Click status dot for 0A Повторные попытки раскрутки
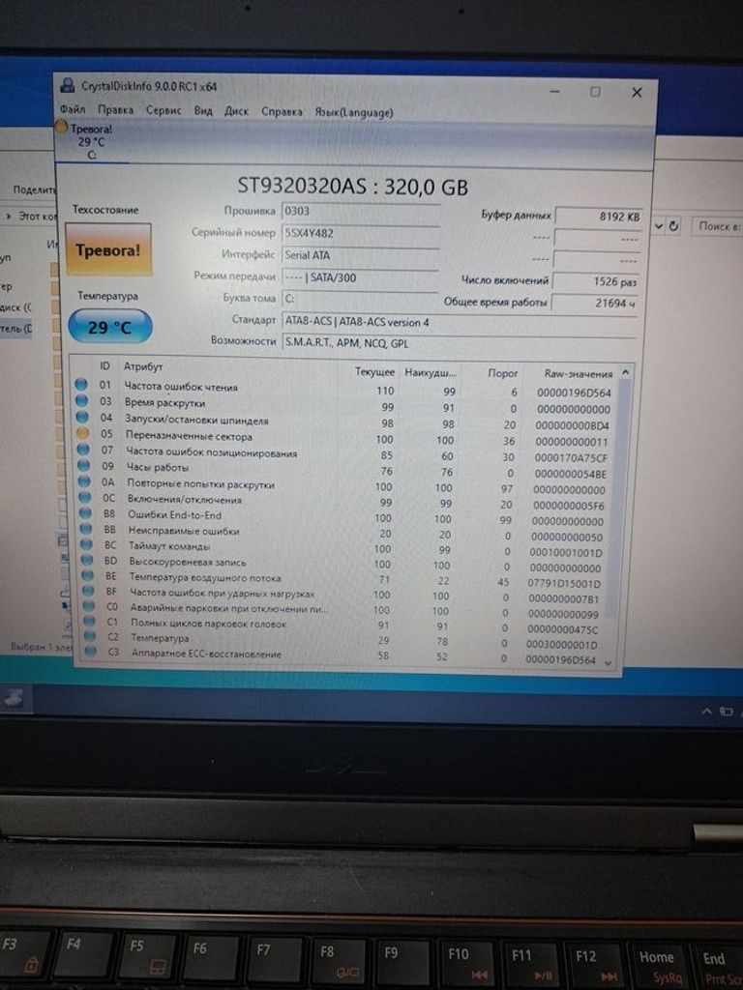 [84, 481]
